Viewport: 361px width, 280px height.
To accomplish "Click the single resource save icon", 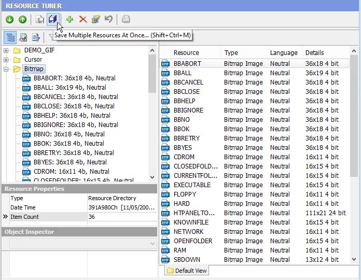I will (40, 20).
